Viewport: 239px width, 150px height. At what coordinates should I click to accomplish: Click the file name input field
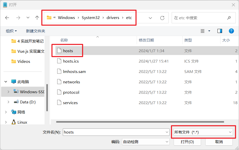click(x=113, y=132)
